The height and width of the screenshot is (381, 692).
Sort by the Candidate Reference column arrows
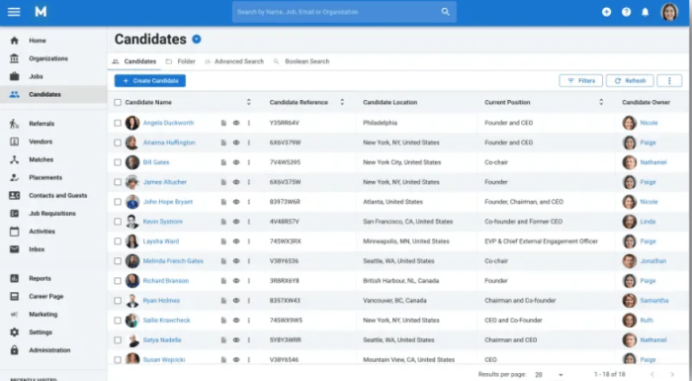[x=342, y=102]
